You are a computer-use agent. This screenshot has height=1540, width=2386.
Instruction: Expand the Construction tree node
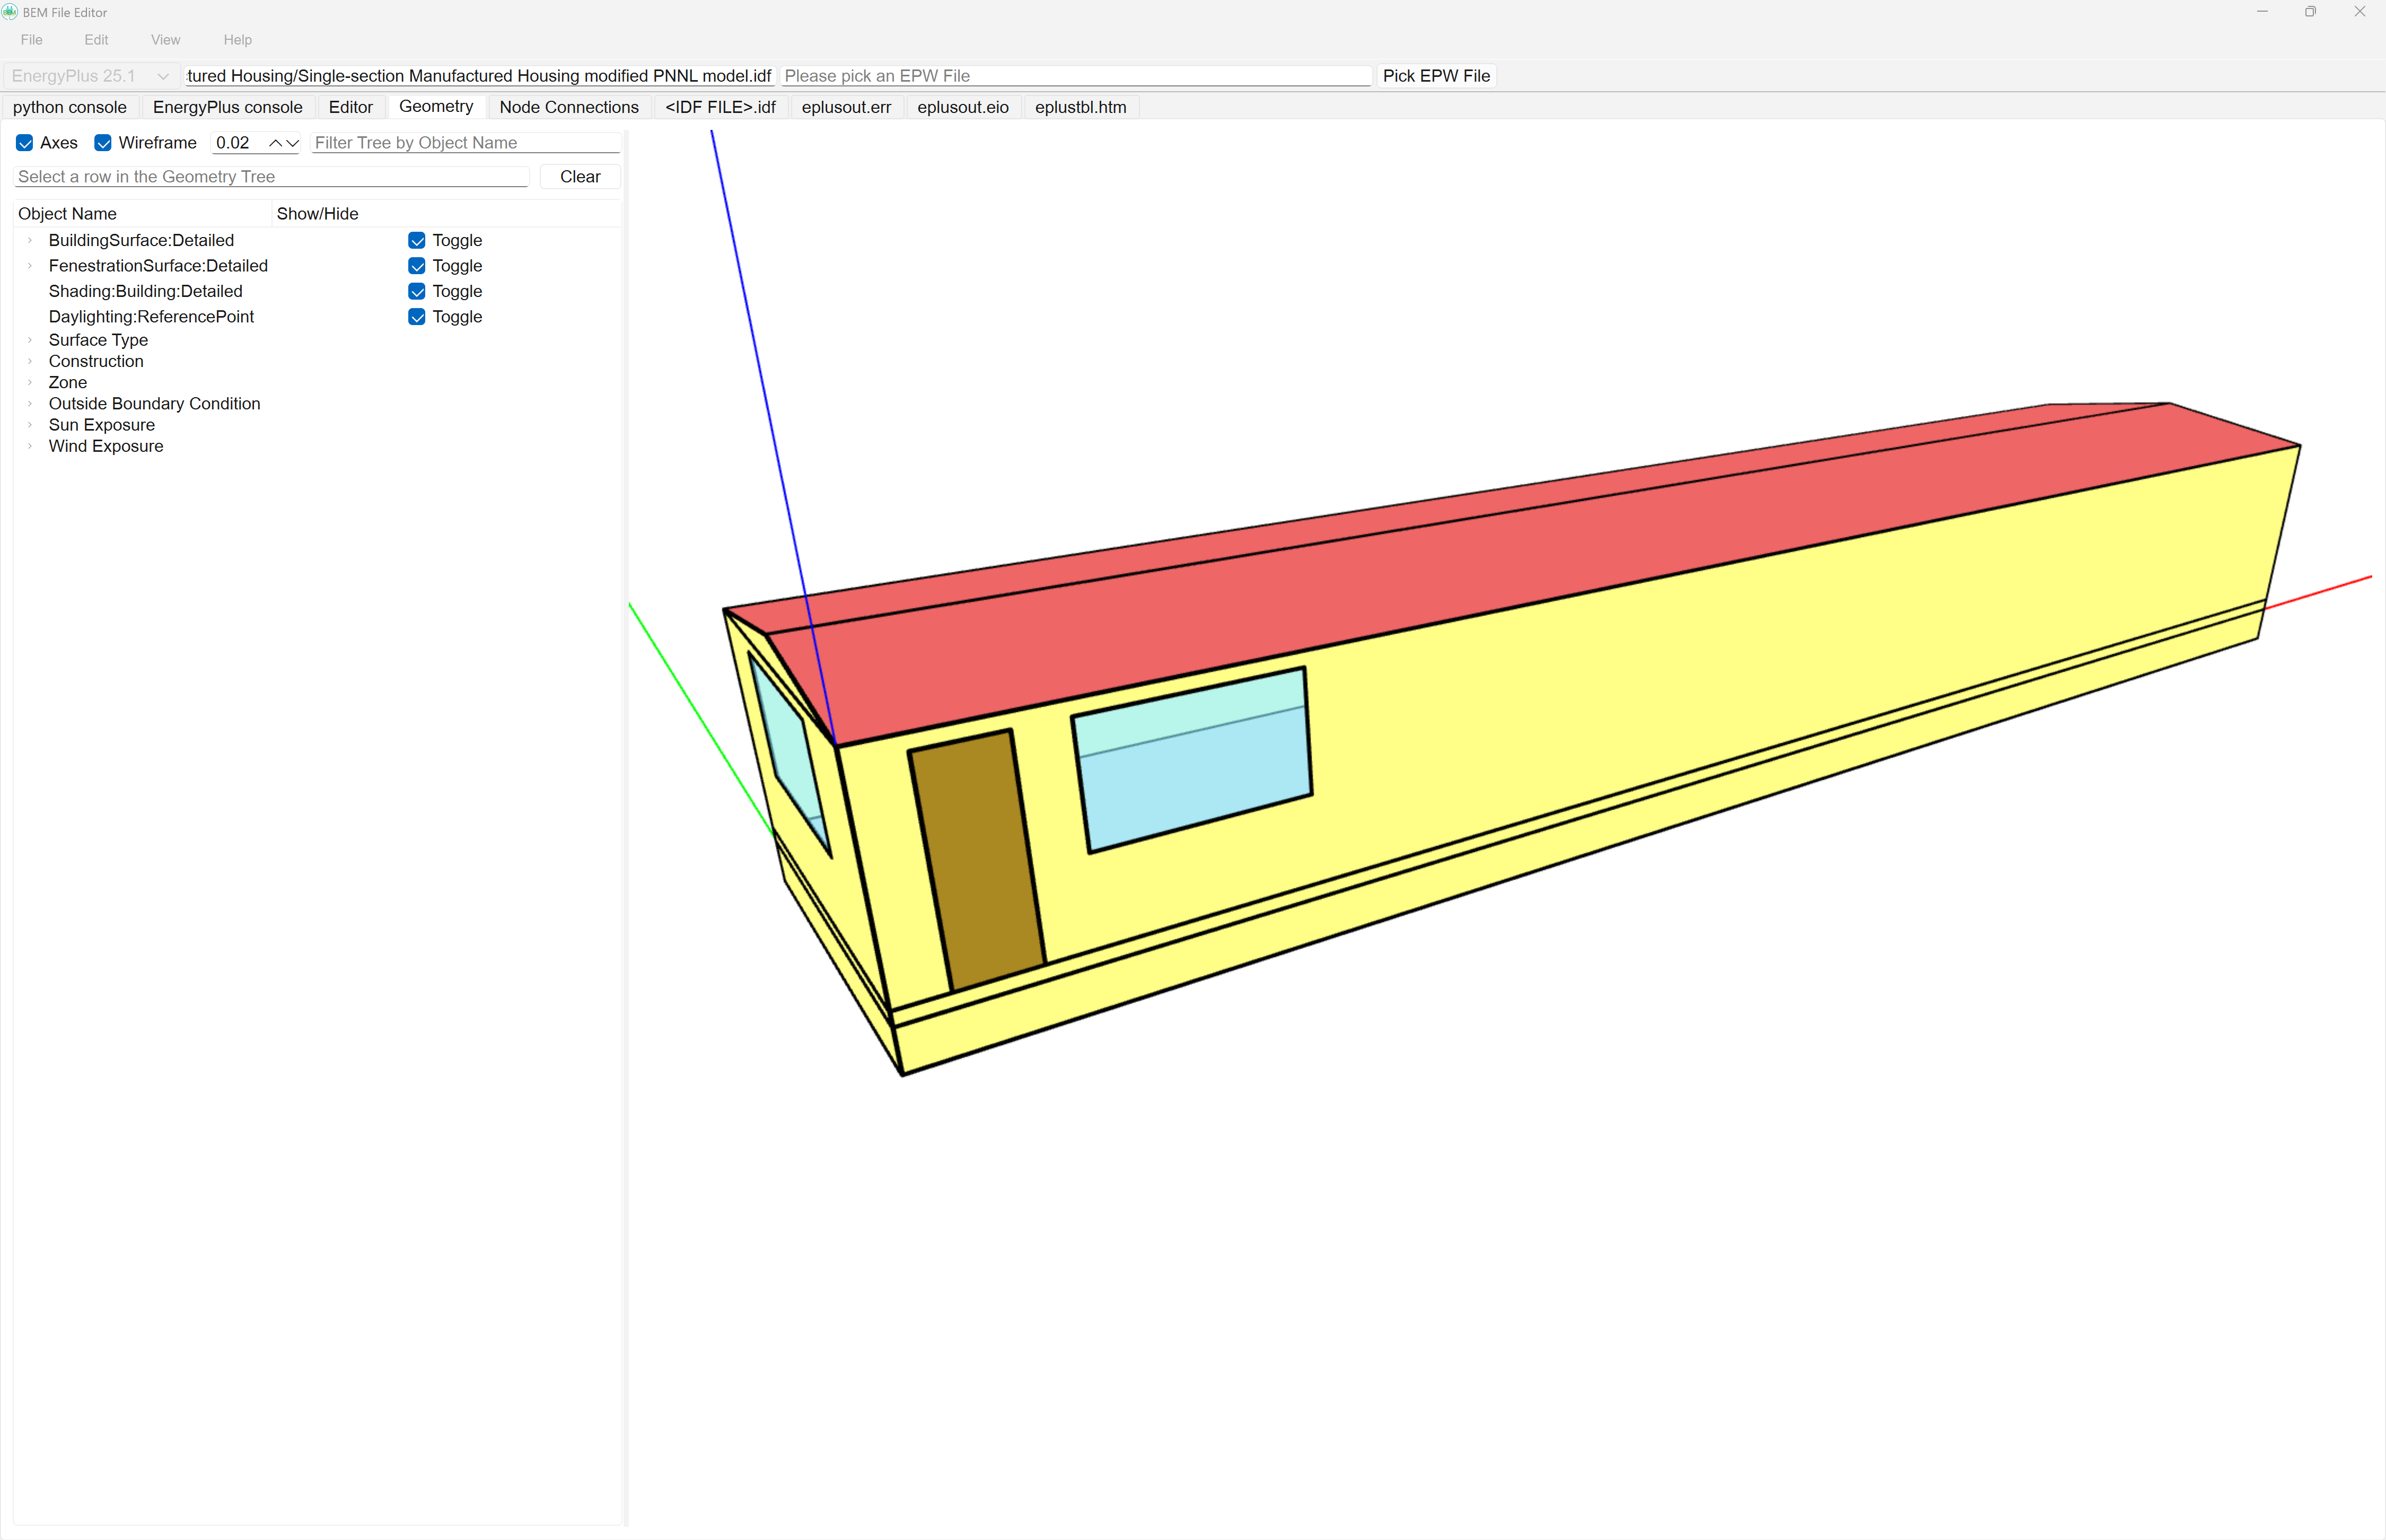(30, 361)
